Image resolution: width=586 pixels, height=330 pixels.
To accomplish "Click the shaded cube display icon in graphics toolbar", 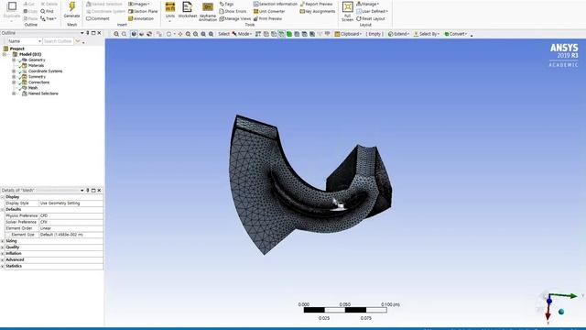I will [134, 34].
